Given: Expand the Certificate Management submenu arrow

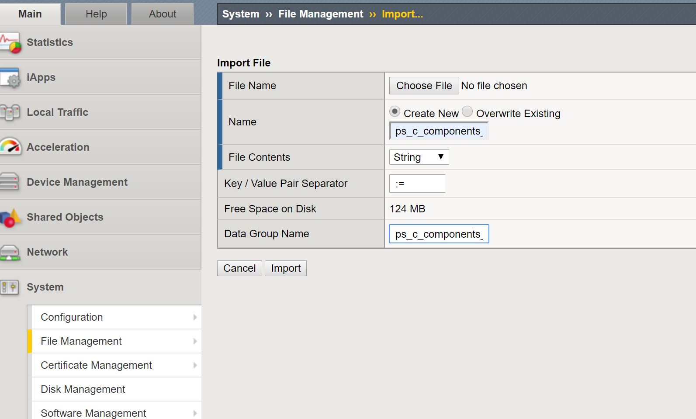Looking at the screenshot, I should coord(195,365).
